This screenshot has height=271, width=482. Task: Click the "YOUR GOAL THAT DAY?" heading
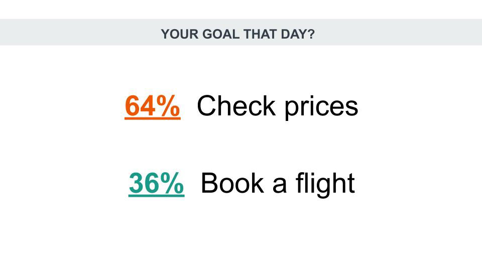pyautogui.click(x=238, y=34)
